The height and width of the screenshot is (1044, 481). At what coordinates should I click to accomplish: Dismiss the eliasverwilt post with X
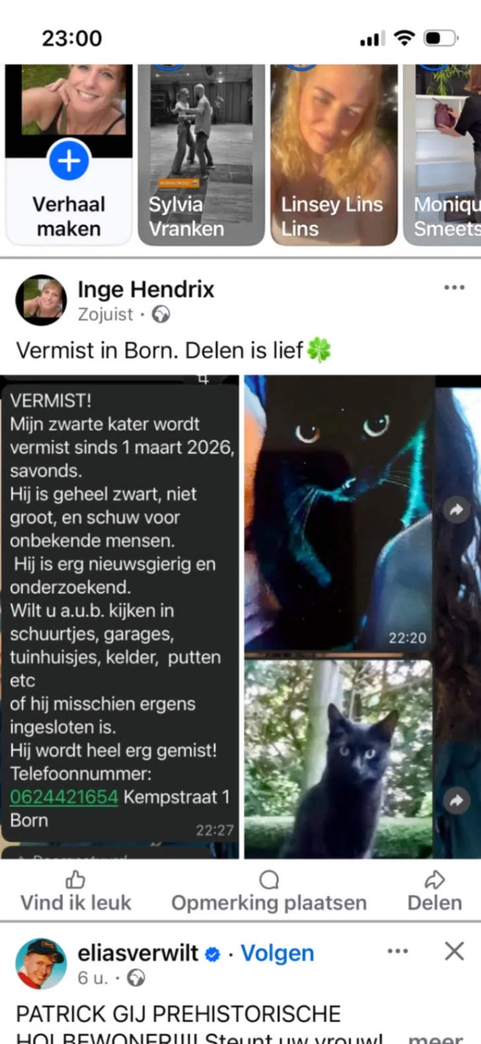pos(454,951)
